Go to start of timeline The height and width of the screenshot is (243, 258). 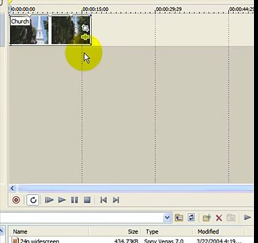[x=103, y=200]
